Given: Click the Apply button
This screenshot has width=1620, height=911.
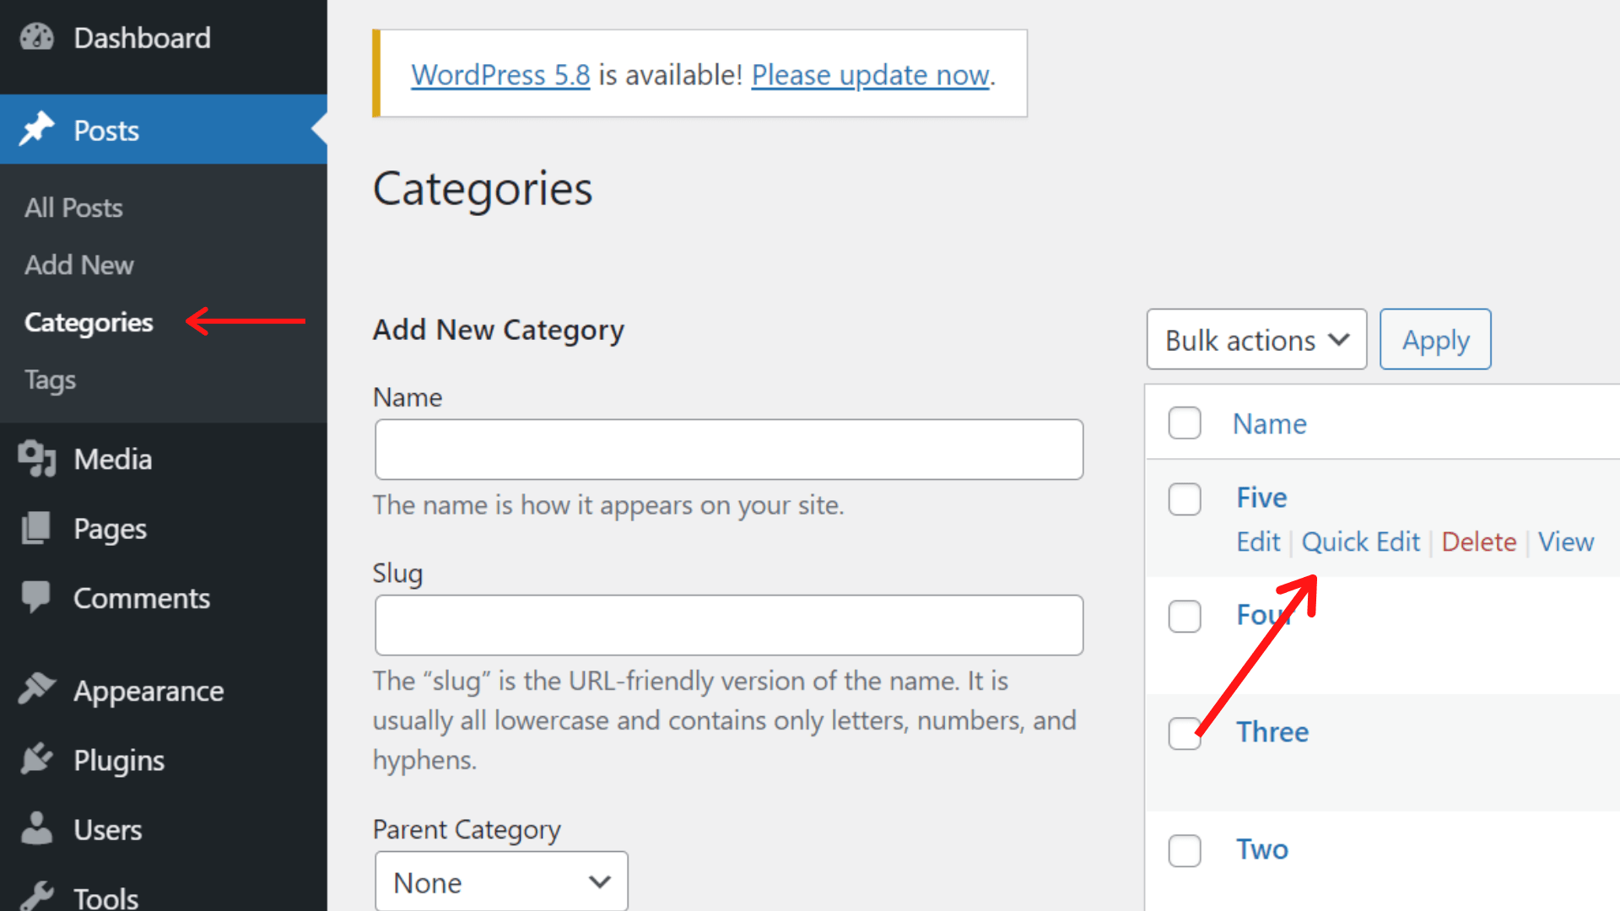Looking at the screenshot, I should 1434,339.
